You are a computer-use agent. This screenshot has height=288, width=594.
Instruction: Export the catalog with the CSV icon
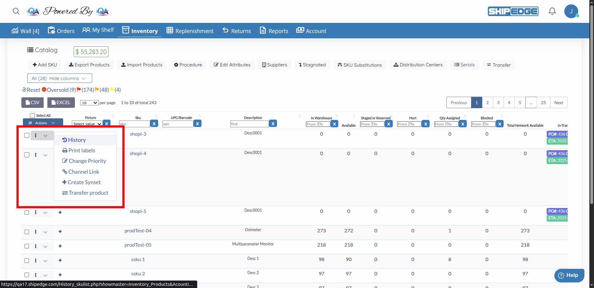coord(32,102)
